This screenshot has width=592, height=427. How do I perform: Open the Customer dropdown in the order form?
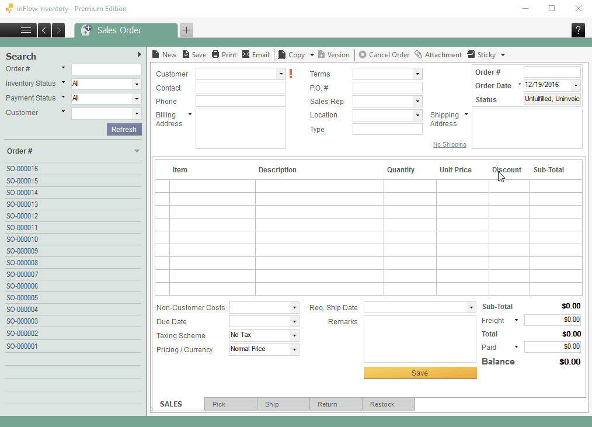280,74
